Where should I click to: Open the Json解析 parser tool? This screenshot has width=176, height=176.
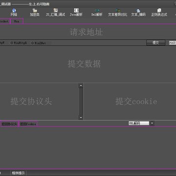point(76,13)
